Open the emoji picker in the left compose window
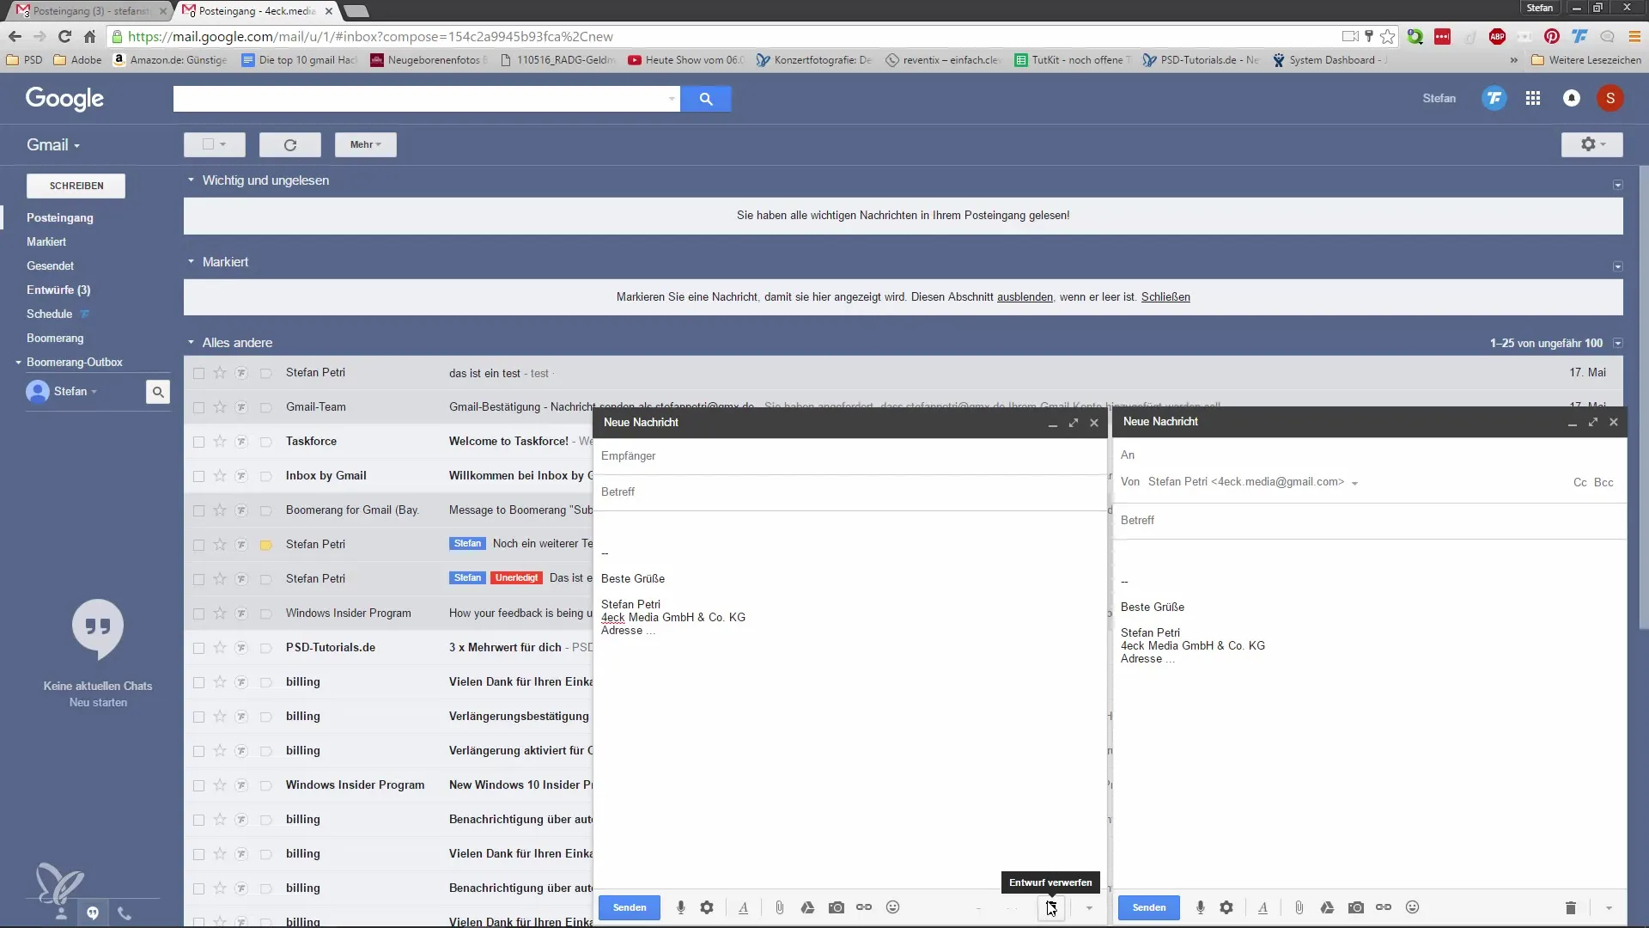This screenshot has width=1649, height=928. (892, 907)
